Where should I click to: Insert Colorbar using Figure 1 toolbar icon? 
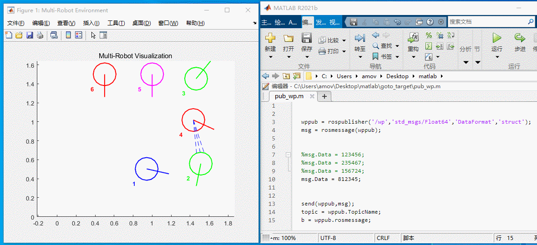click(68, 35)
